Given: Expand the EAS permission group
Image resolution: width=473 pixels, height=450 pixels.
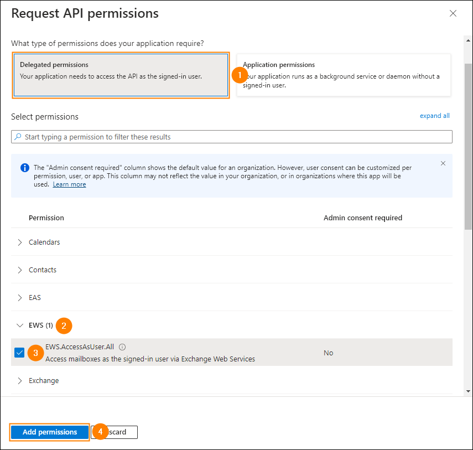Looking at the screenshot, I should click(x=19, y=298).
